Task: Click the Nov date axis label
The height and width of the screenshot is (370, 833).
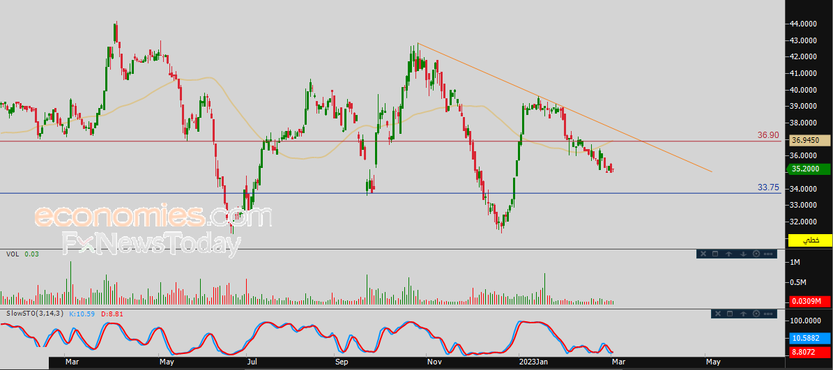Action: (434, 362)
